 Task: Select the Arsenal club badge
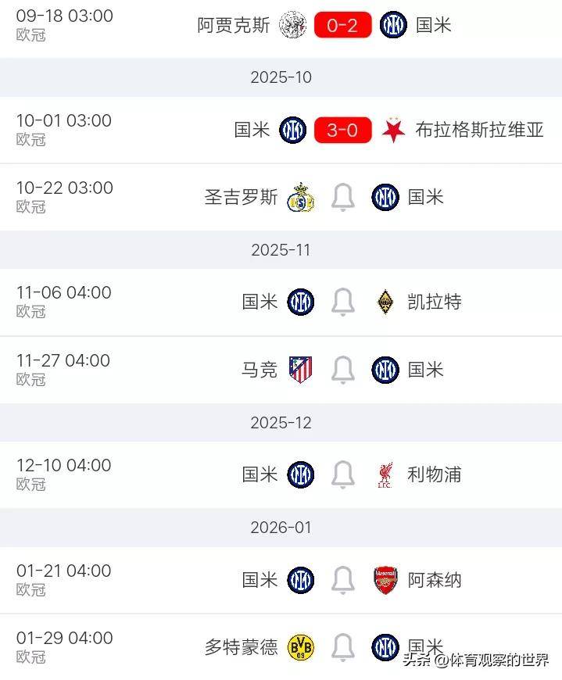(386, 579)
